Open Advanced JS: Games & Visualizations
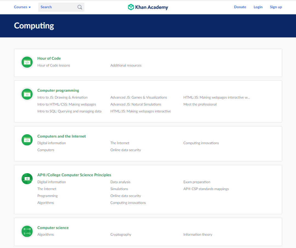This screenshot has width=296, height=248. (139, 97)
